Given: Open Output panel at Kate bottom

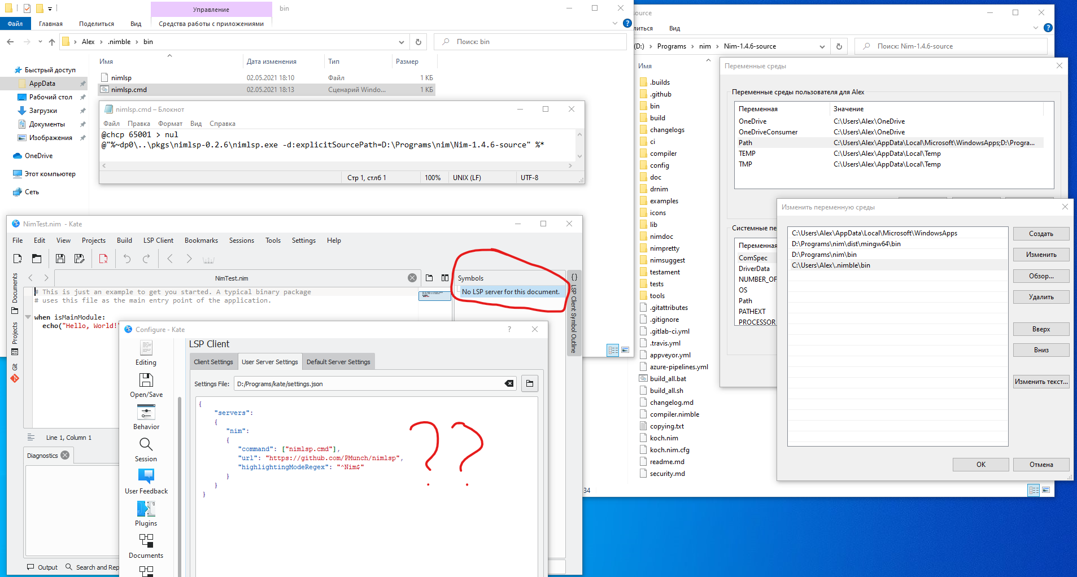Looking at the screenshot, I should point(42,567).
